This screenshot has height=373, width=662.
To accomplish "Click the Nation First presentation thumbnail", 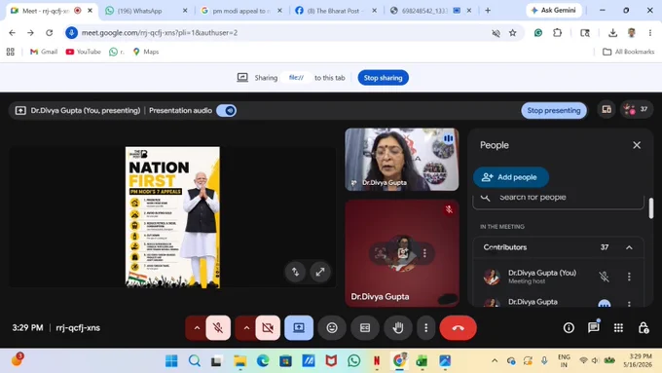I will (x=172, y=217).
